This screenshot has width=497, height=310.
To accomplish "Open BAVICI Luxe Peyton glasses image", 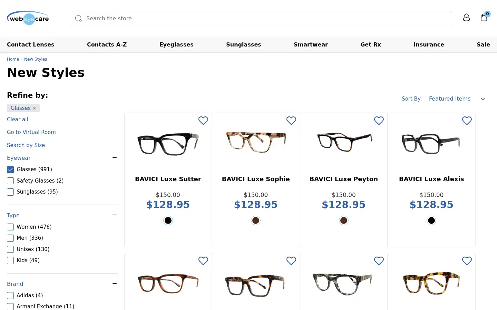I will (344, 142).
